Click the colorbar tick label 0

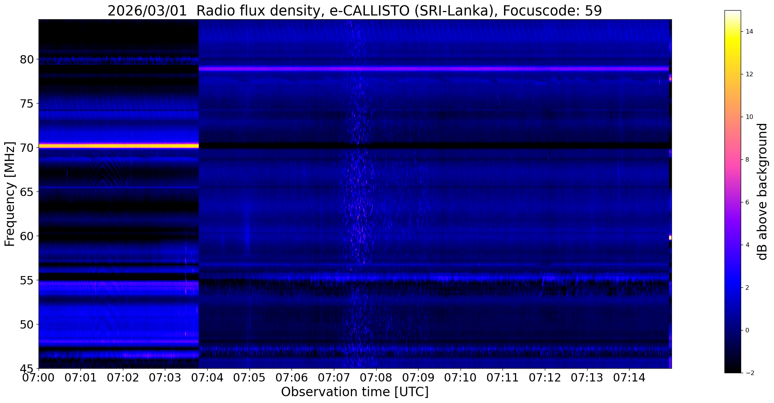(x=747, y=330)
